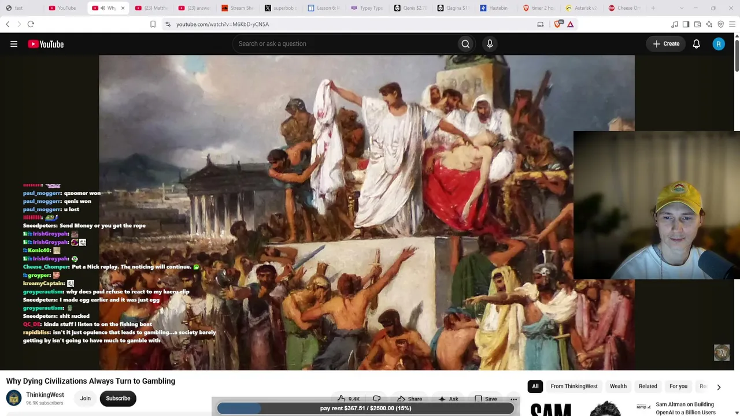Switch to the Asterisk tab

tap(581, 8)
